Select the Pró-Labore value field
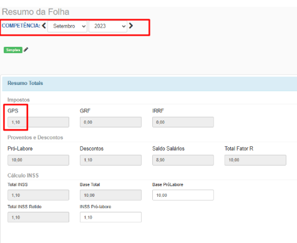Viewport: 297px width, 243px height. tap(38, 160)
